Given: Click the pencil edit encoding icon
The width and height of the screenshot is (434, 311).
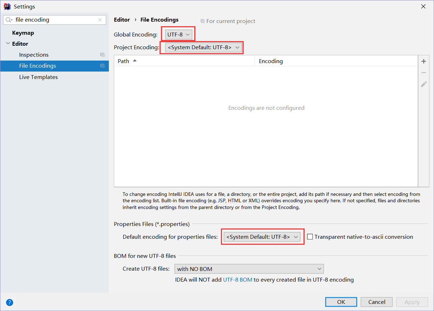Looking at the screenshot, I should [423, 84].
